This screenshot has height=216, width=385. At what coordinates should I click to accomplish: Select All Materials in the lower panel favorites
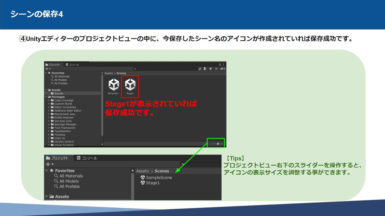tap(69, 176)
